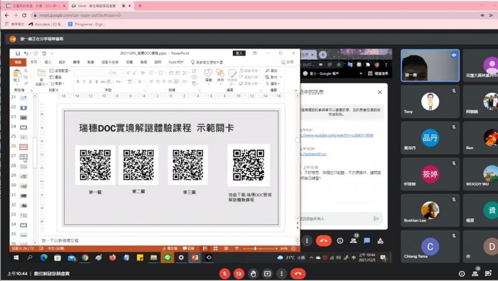
Task: Toggle the microphone mute button in Meet bar
Action: tap(224, 274)
